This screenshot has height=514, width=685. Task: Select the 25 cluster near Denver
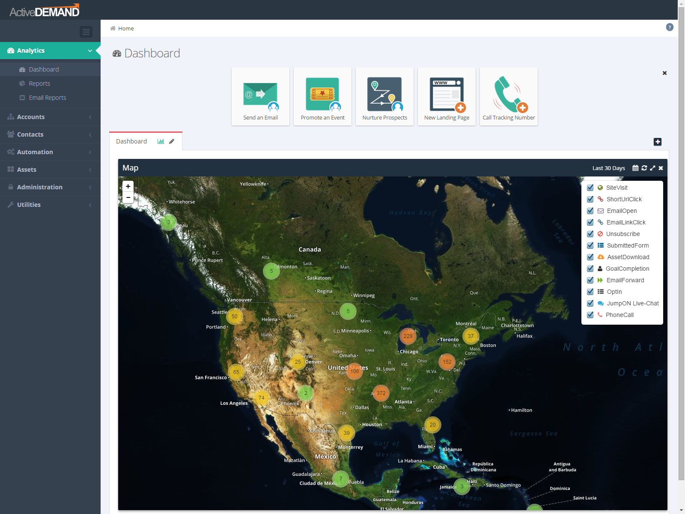298,362
